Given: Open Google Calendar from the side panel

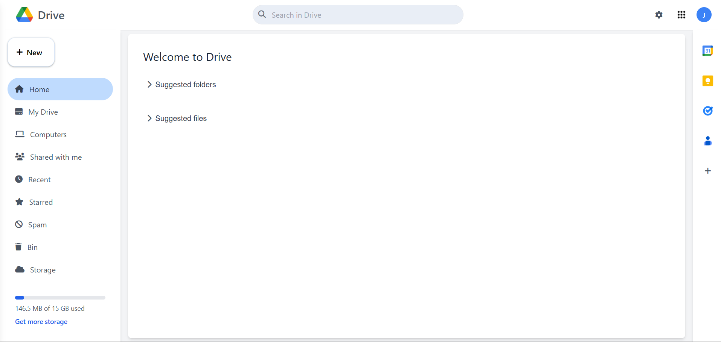Looking at the screenshot, I should point(708,50).
